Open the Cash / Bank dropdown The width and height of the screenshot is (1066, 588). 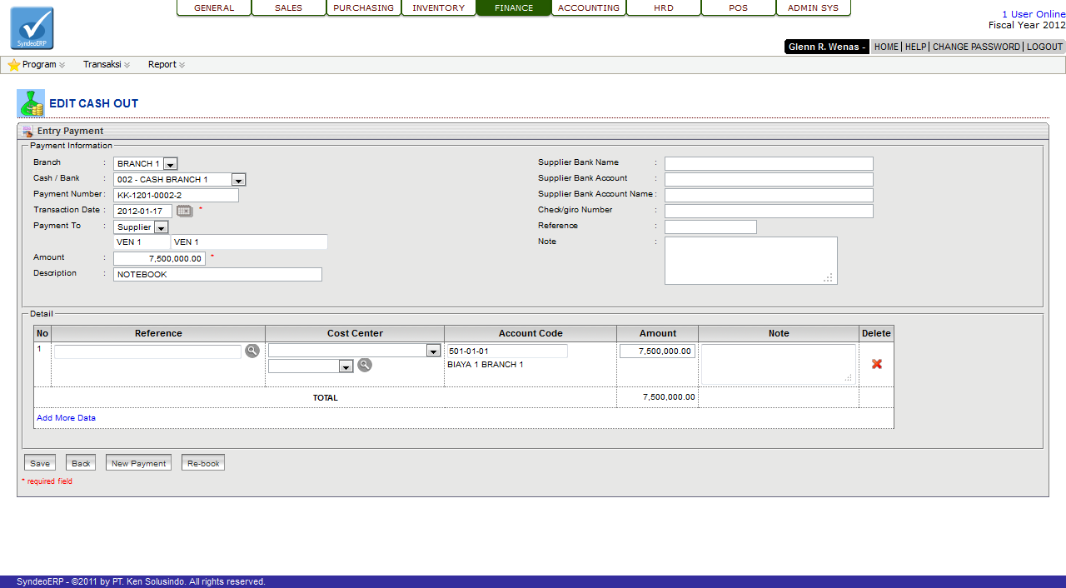[238, 180]
